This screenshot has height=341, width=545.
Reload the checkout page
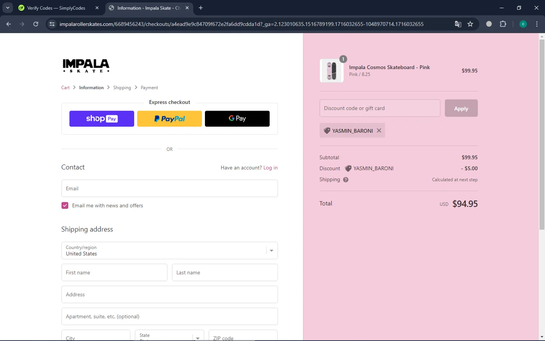click(x=36, y=24)
